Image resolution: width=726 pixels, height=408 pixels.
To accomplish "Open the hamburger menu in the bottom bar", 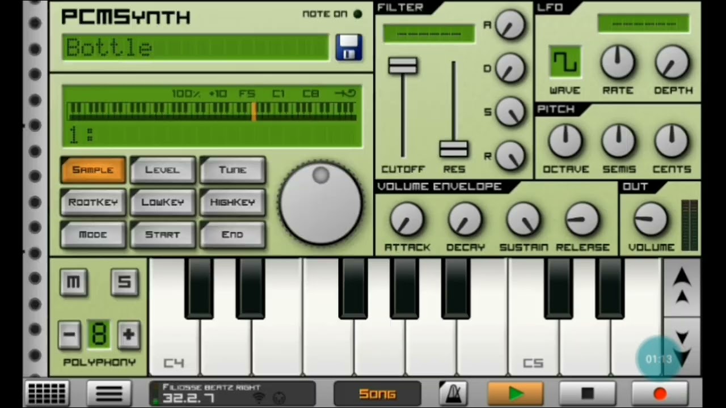I will coord(109,393).
